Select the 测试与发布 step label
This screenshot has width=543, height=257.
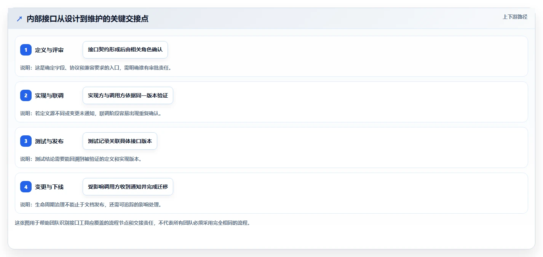coord(49,141)
